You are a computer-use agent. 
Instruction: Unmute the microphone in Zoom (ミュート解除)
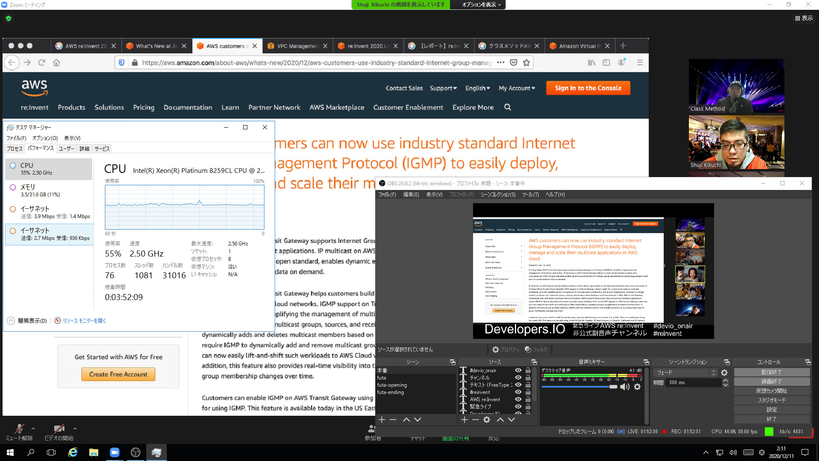[19, 432]
